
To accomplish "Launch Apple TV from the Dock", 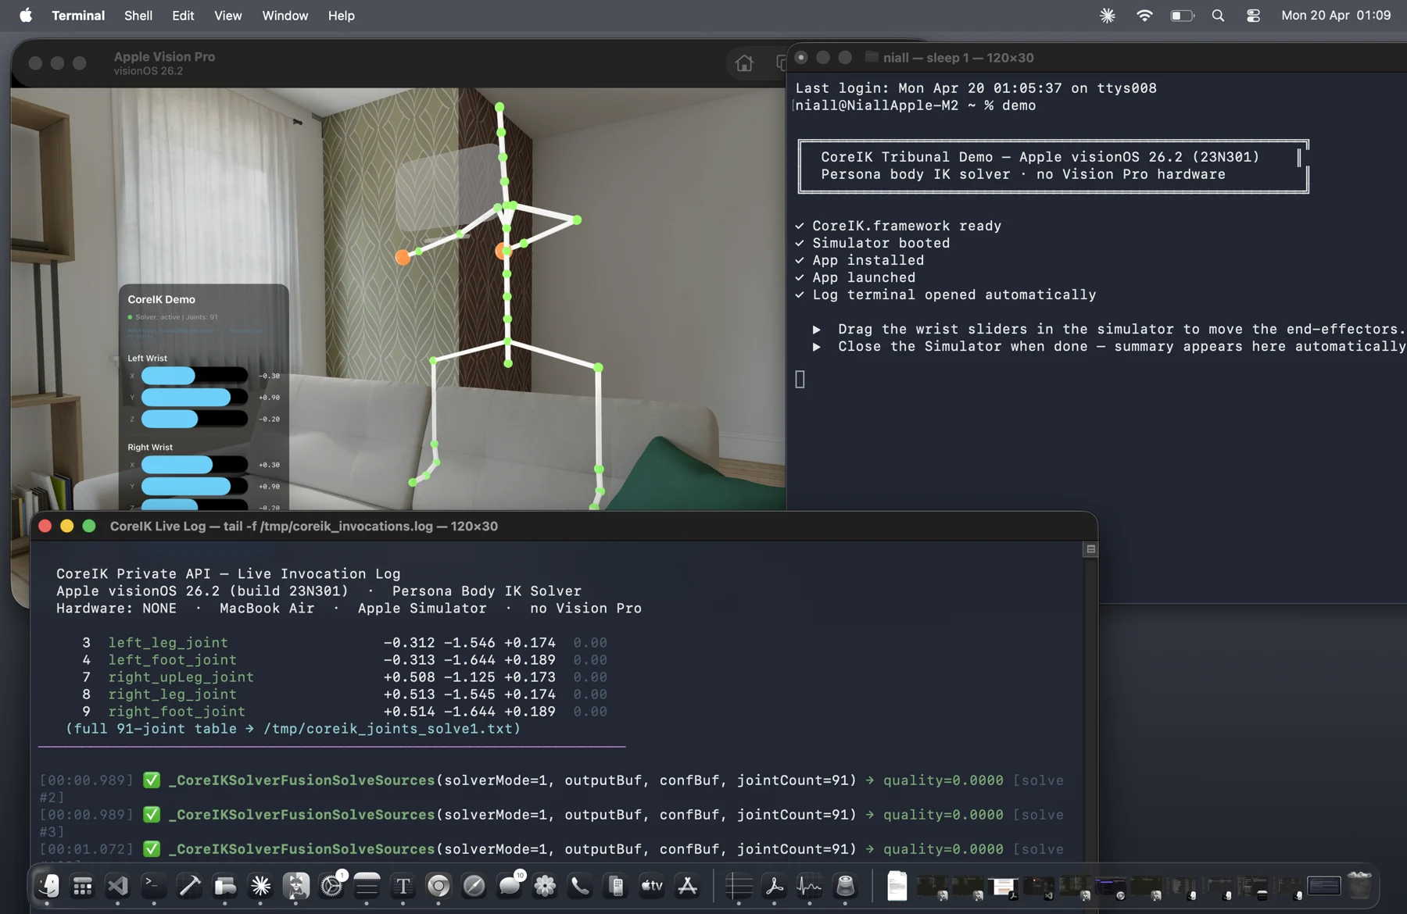I will coord(652,886).
